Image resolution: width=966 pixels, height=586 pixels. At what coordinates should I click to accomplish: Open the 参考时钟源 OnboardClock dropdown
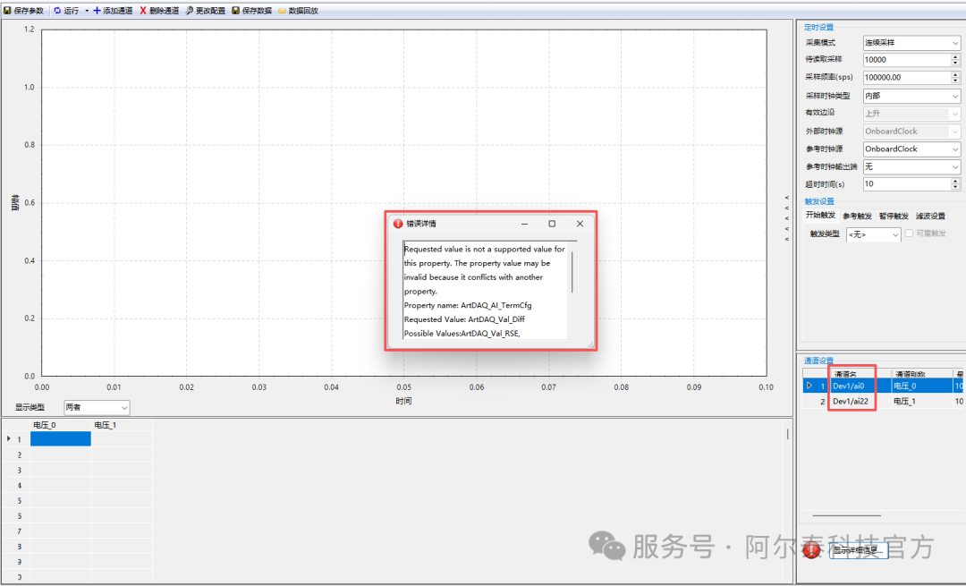(x=911, y=149)
